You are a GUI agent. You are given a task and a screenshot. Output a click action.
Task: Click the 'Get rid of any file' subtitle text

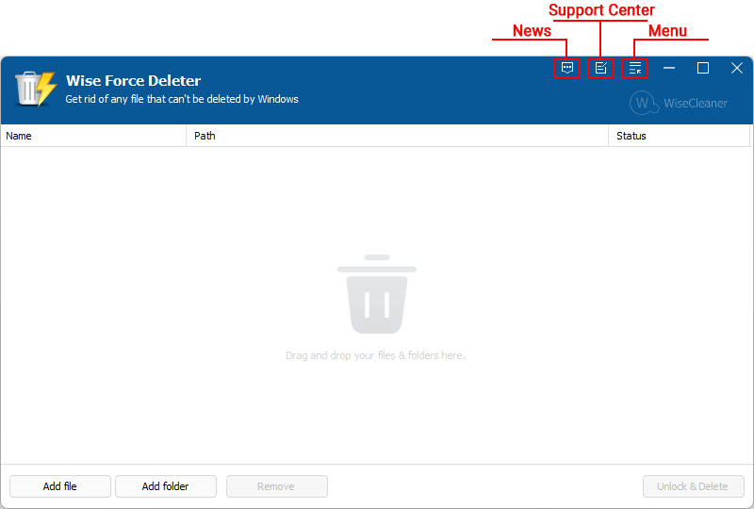[x=182, y=99]
